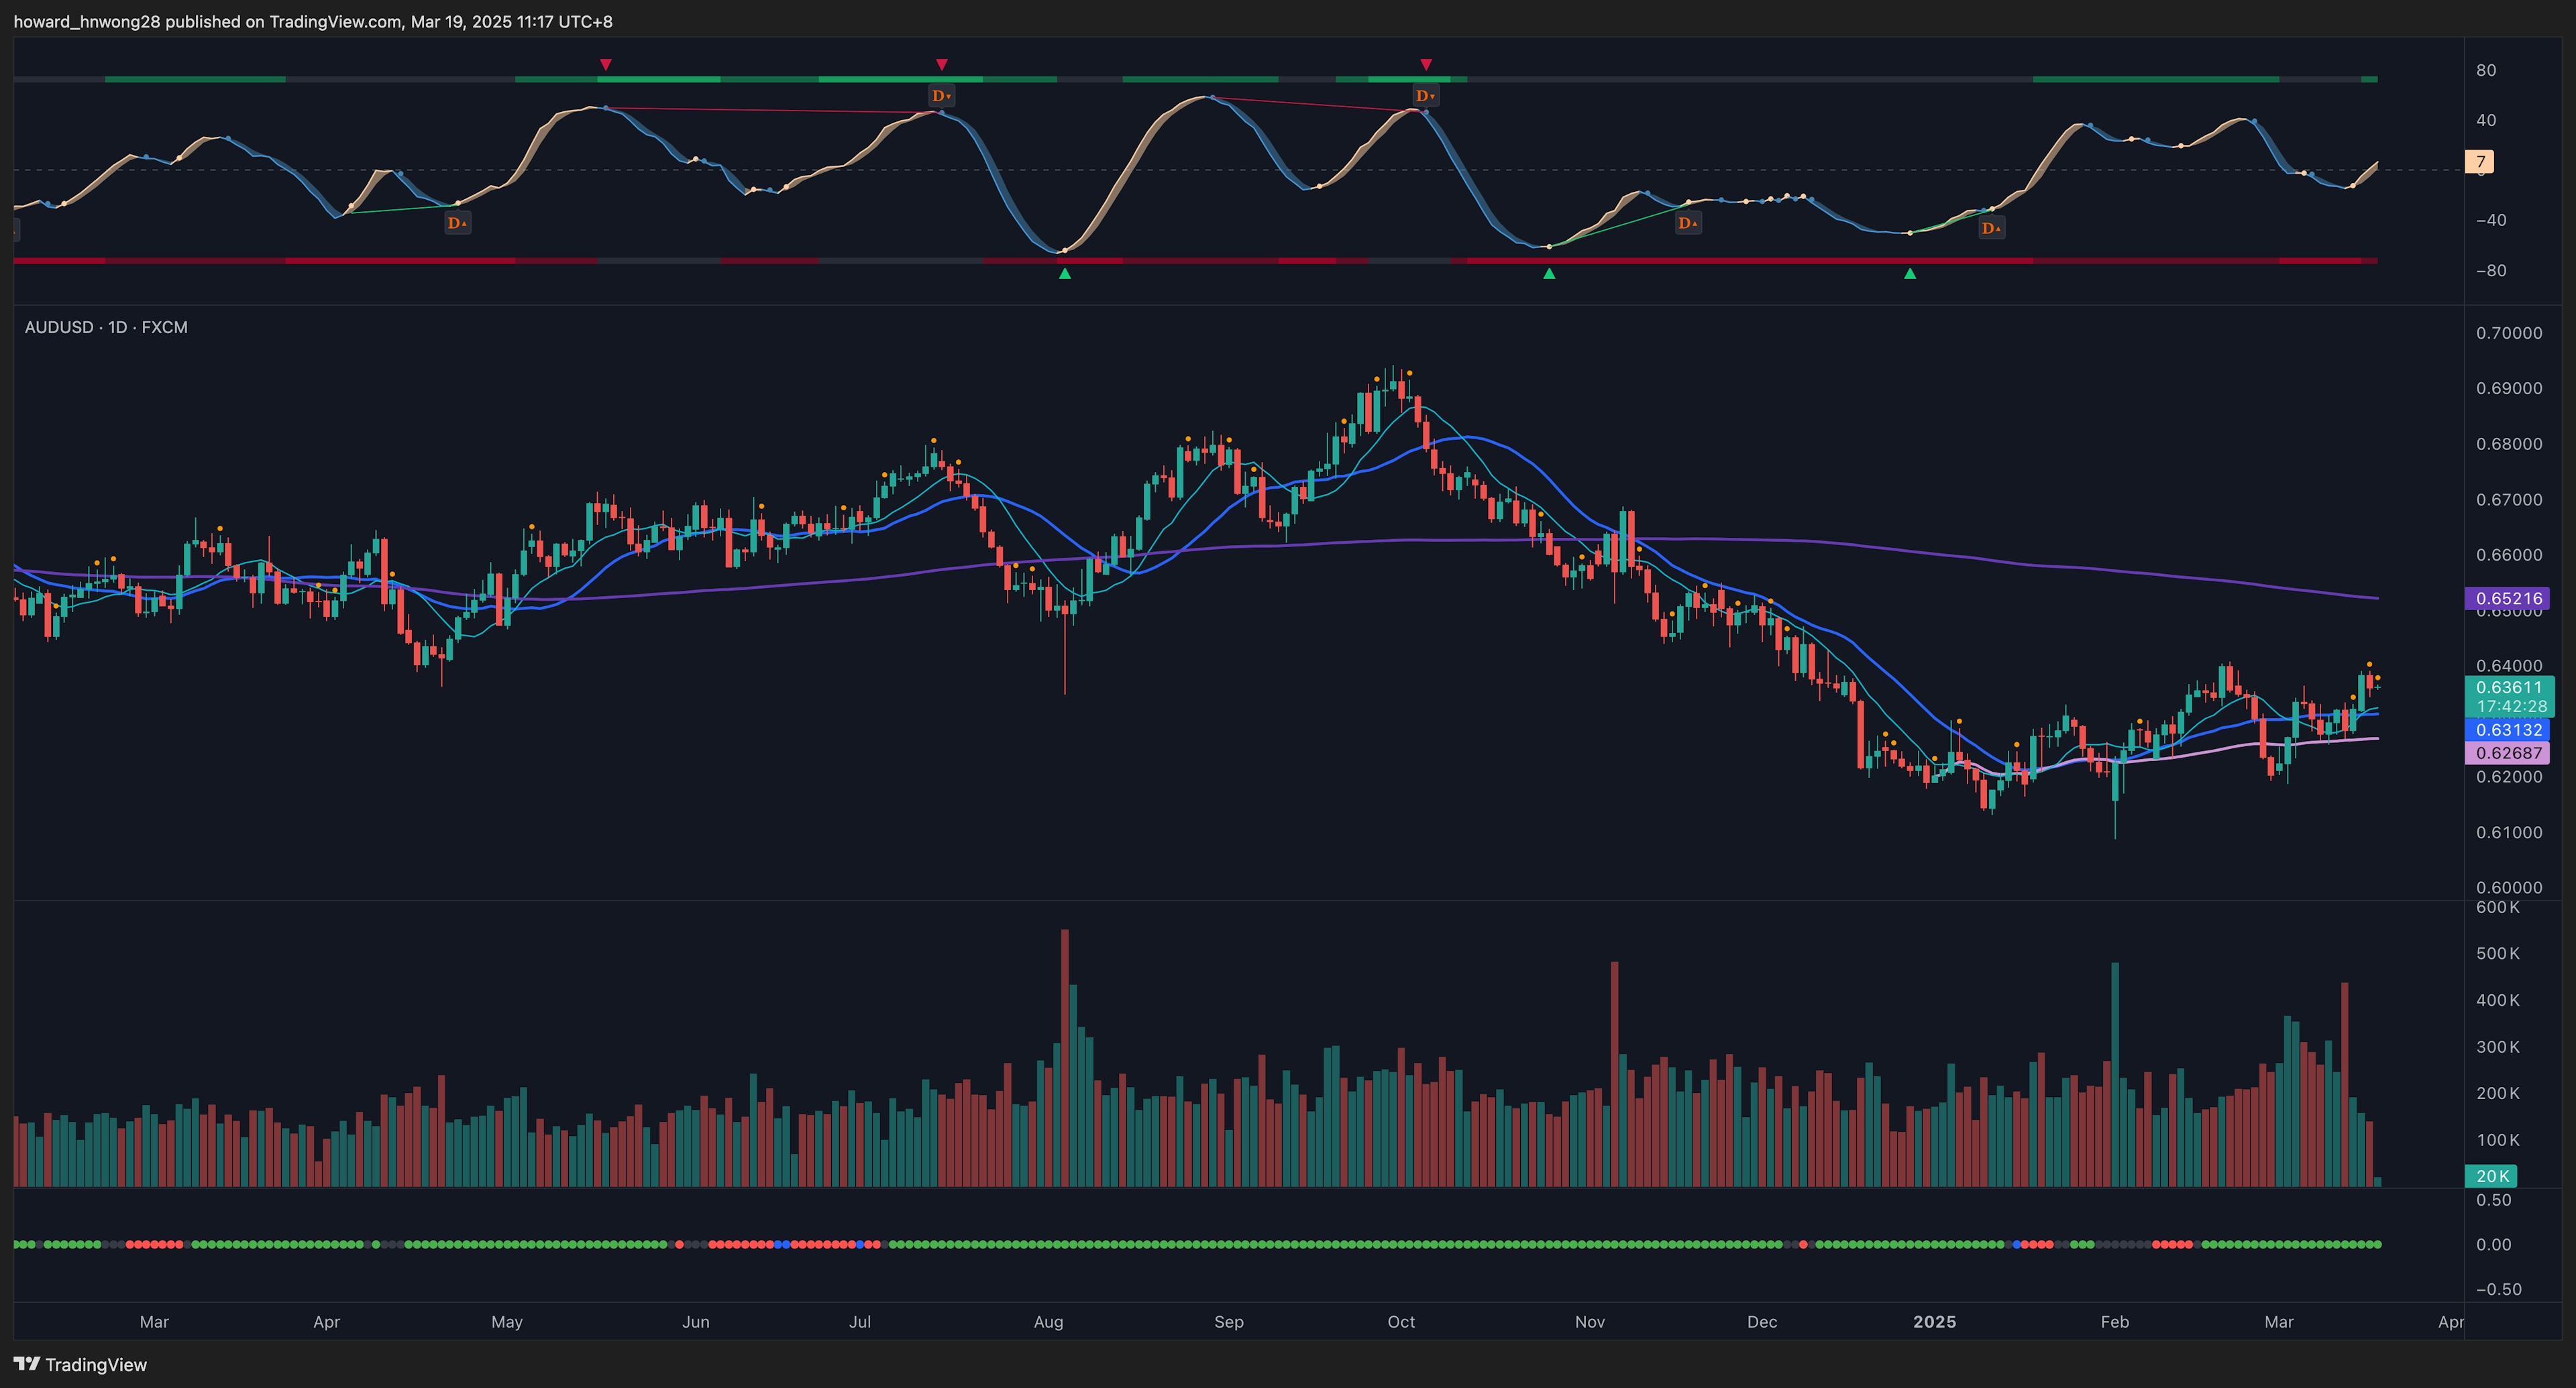Click the purple 0.65216 moving average price label

[2508, 599]
